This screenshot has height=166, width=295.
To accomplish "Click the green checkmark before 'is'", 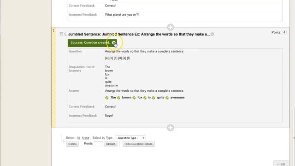I will pyautogui.click(x=145, y=98).
